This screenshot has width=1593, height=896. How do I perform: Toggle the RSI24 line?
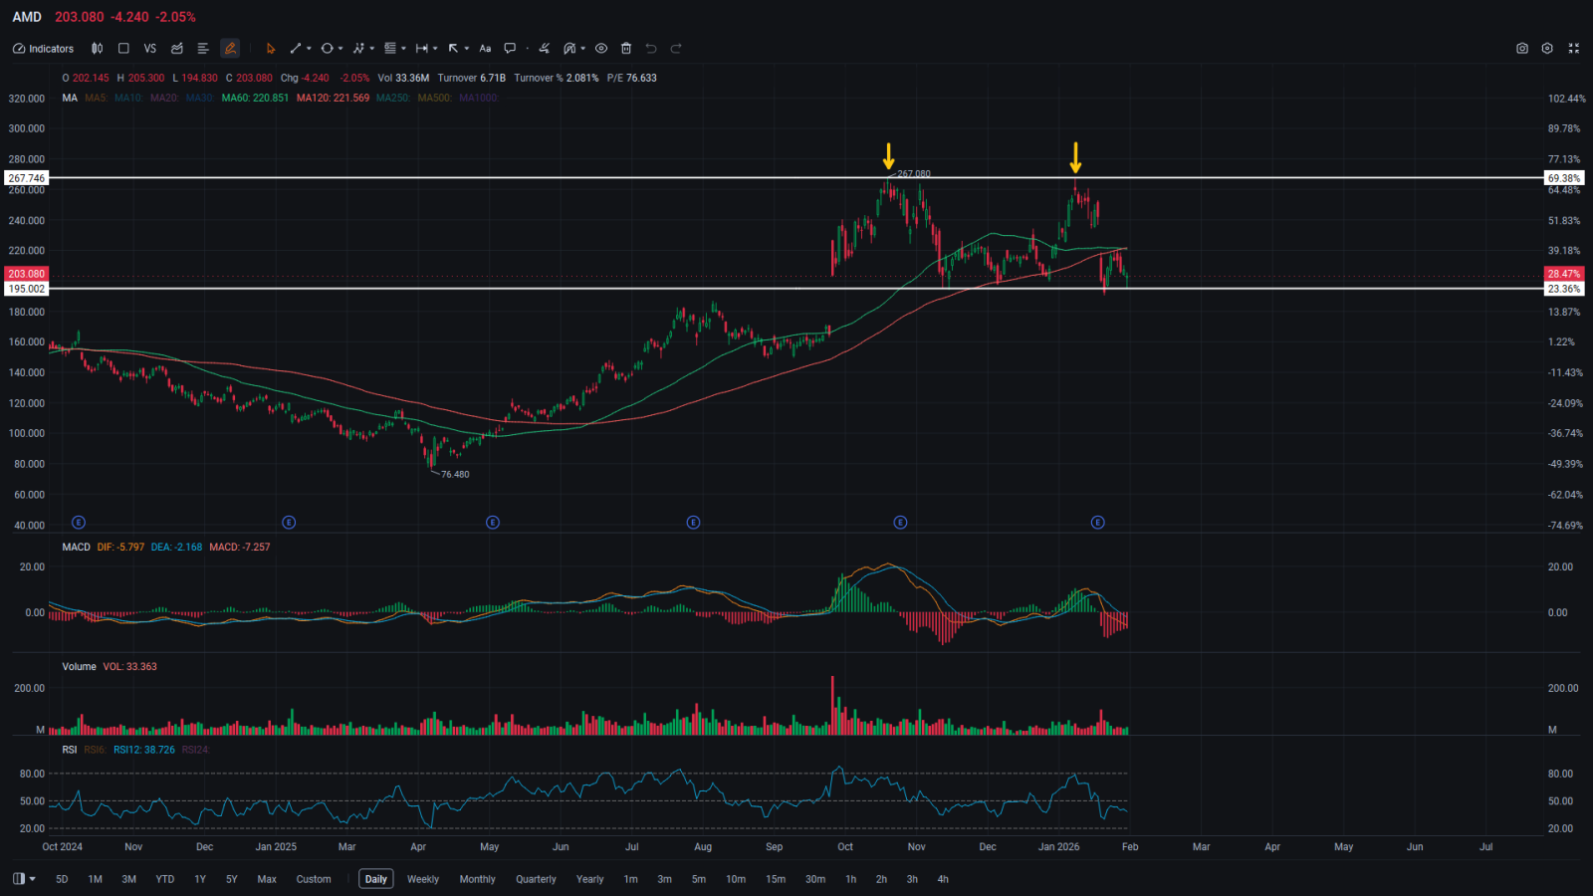195,750
